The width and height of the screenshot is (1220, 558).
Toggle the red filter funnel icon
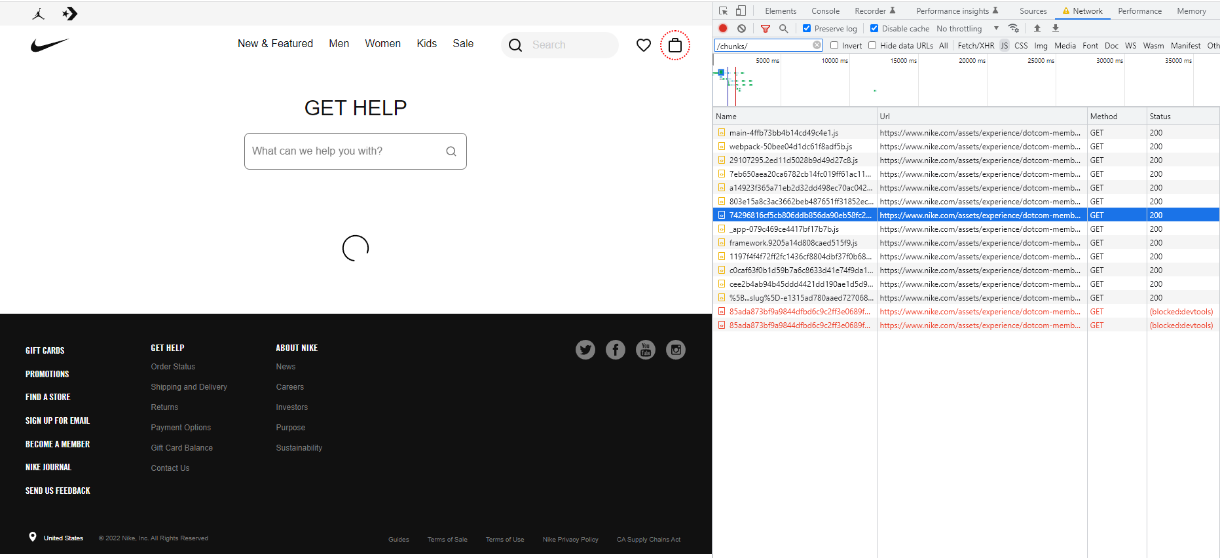pos(765,28)
